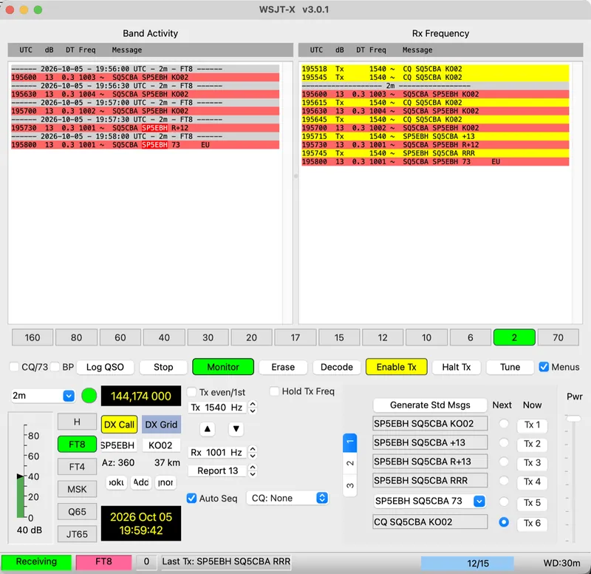Adjust the Report 13 stepper arrows
This screenshot has width=591, height=574.
pyautogui.click(x=253, y=470)
